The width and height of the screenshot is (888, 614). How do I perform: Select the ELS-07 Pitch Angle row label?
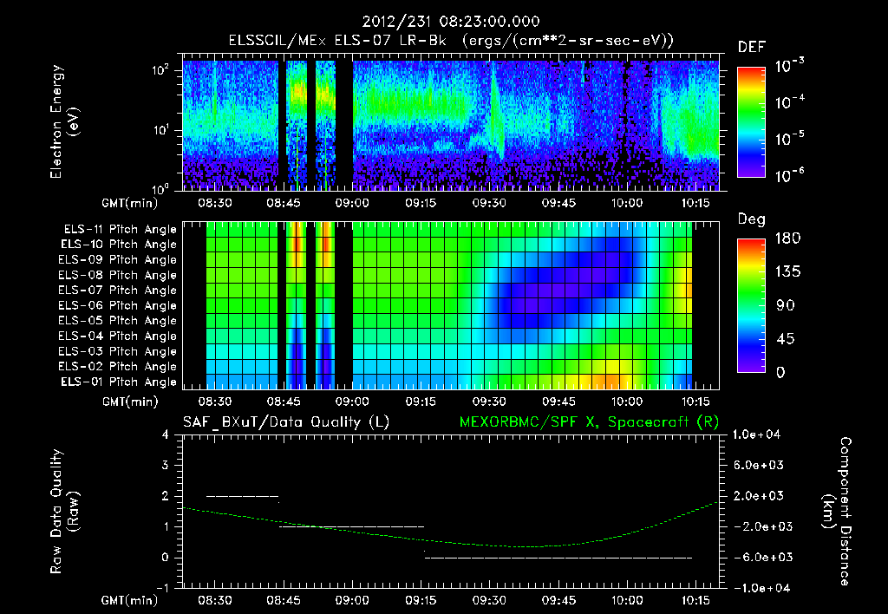[x=118, y=290]
